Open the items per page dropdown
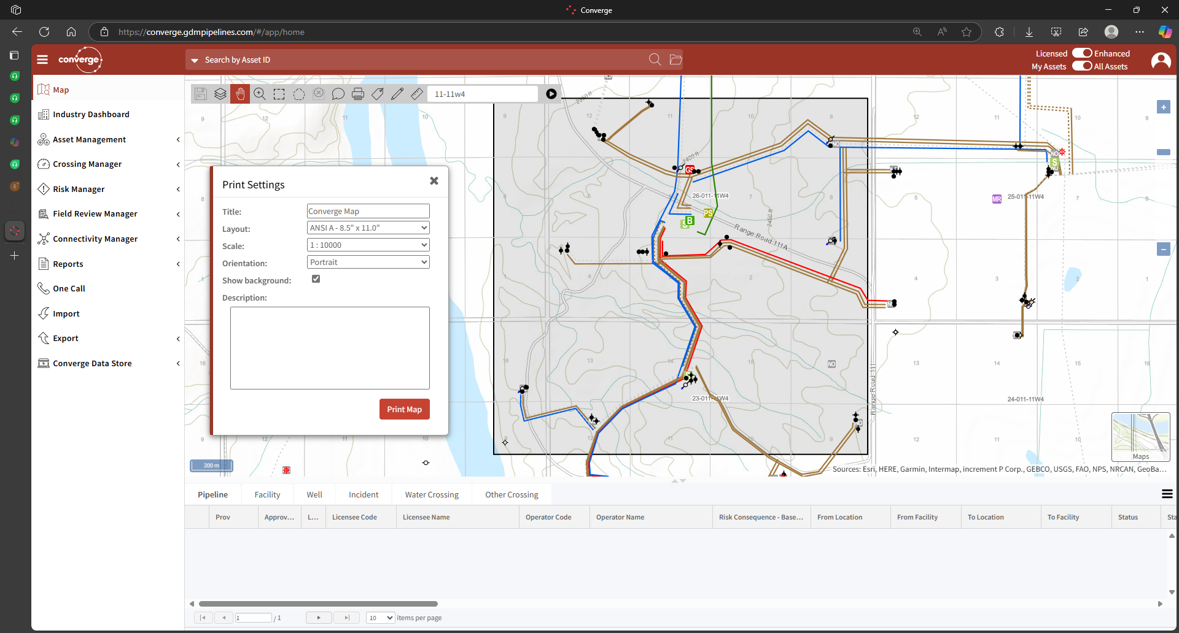The width and height of the screenshot is (1179, 633). (x=380, y=618)
